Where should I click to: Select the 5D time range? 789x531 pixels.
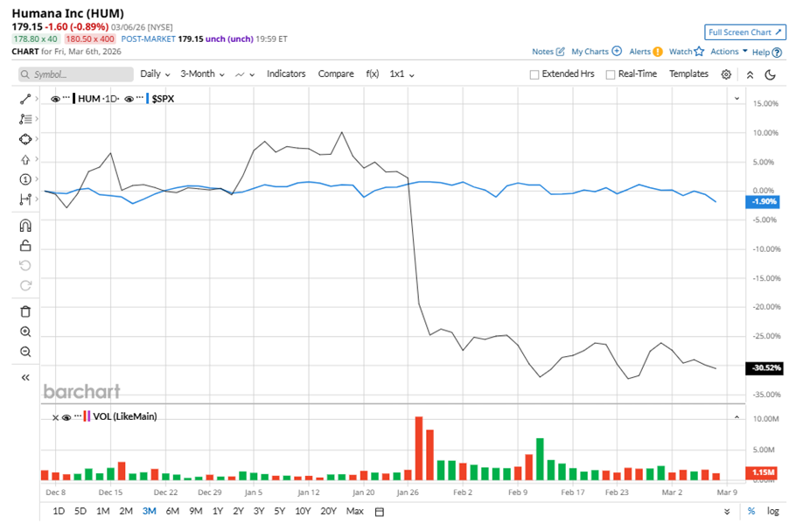pos(80,511)
